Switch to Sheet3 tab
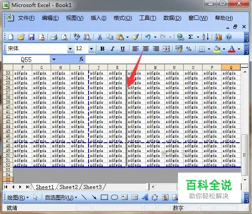The width and height of the screenshot is (252, 214). click(x=93, y=187)
